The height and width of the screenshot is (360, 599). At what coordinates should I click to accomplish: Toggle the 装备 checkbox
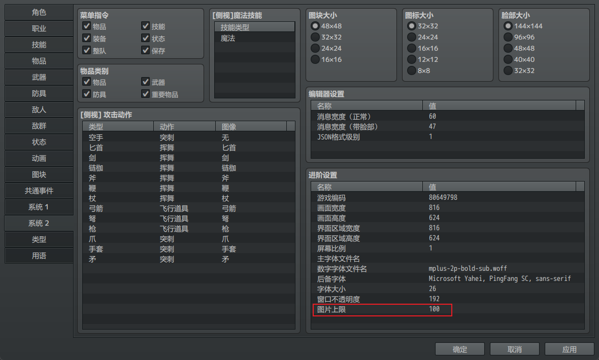tap(87, 39)
